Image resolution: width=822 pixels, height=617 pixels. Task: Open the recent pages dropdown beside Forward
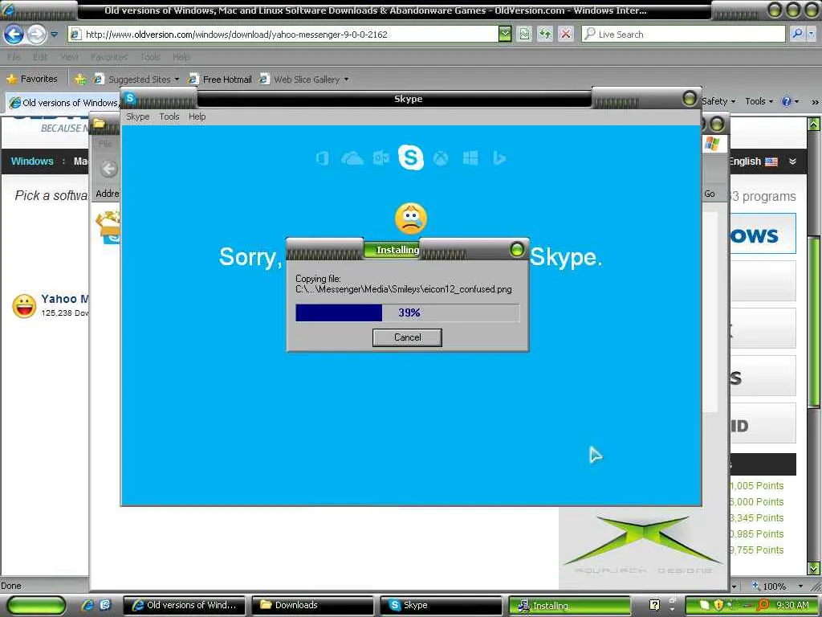[54, 35]
